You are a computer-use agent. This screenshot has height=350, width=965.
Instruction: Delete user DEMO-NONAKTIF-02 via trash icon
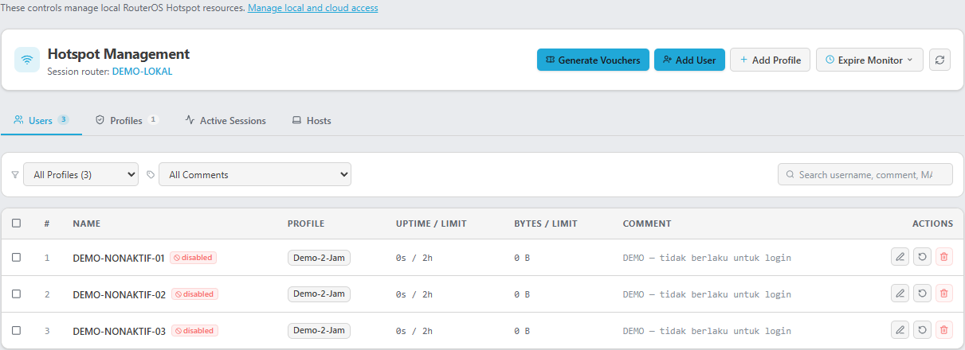pyautogui.click(x=944, y=294)
